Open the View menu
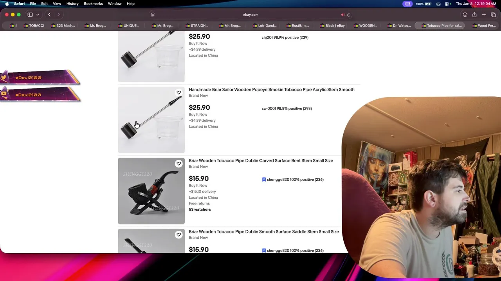 coord(57,4)
